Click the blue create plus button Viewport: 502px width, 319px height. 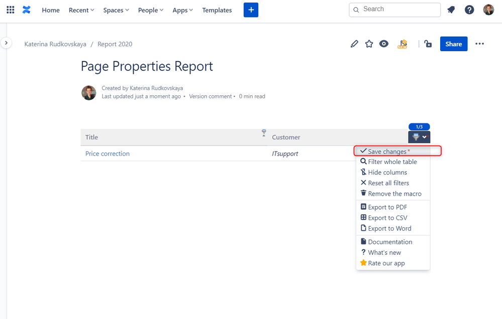pyautogui.click(x=251, y=10)
